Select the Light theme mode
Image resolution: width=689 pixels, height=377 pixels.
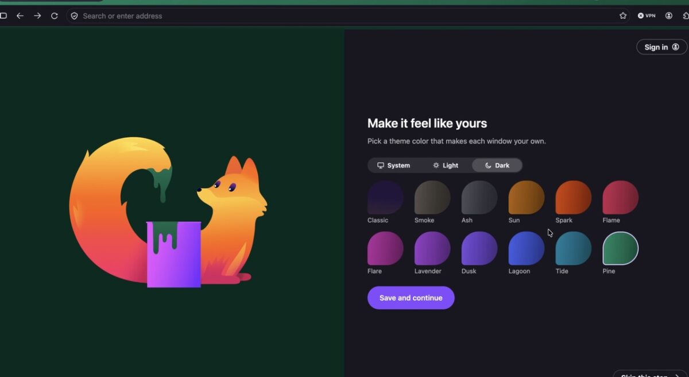[x=446, y=166]
